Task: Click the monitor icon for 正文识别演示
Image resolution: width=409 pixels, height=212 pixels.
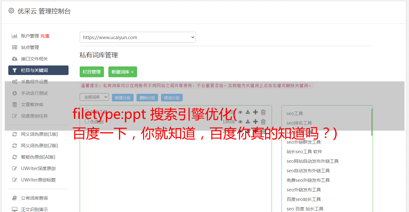Action: pyautogui.click(x=14, y=209)
